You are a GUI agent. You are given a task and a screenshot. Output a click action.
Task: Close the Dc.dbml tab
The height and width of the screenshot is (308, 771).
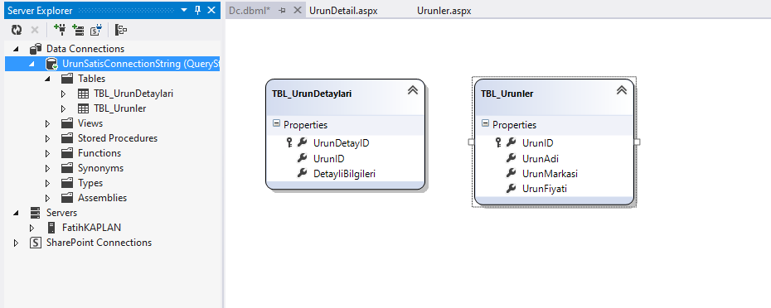297,10
